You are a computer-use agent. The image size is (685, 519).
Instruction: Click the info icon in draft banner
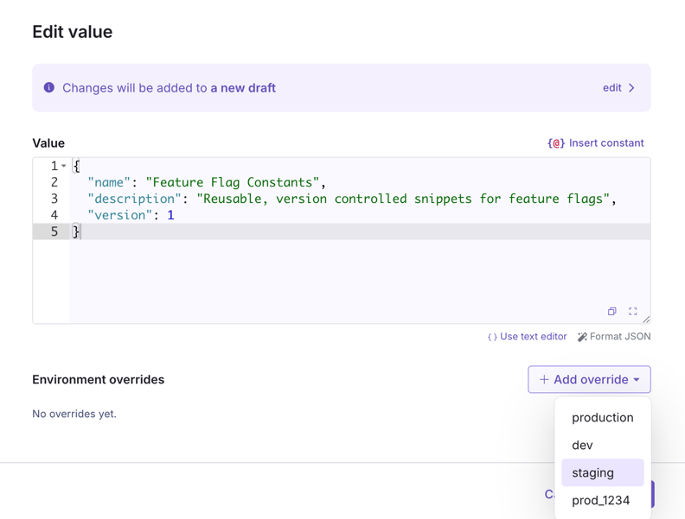click(x=49, y=88)
